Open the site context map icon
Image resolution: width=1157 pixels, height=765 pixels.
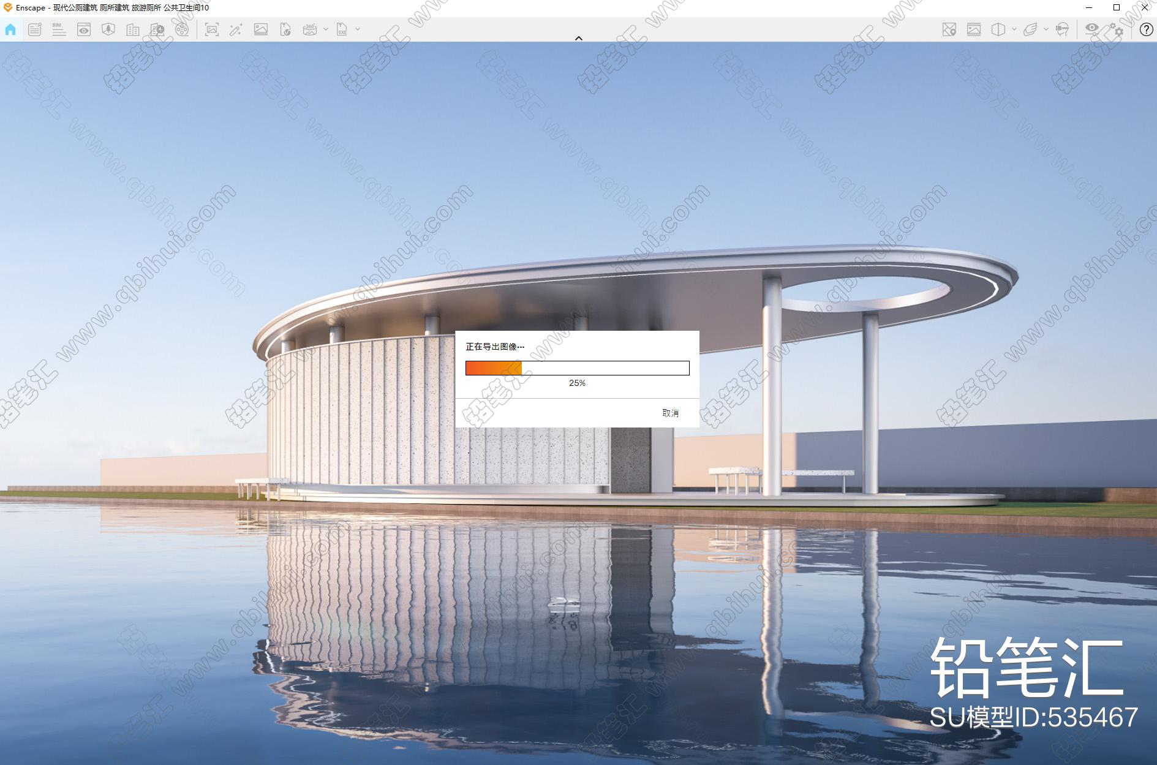[108, 29]
